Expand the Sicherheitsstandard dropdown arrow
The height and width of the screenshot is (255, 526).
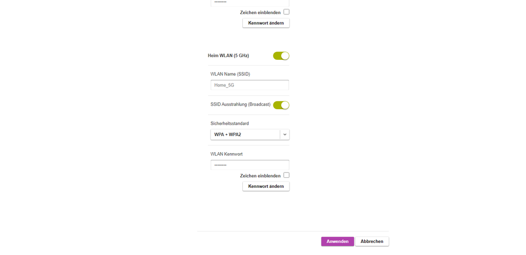point(285,135)
